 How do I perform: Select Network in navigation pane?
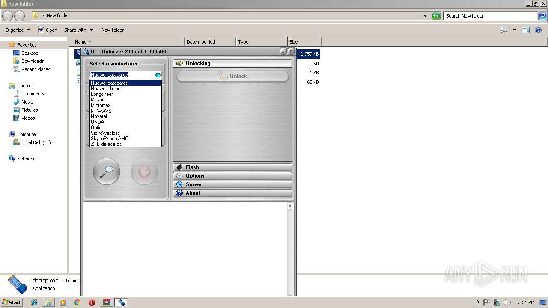26,159
